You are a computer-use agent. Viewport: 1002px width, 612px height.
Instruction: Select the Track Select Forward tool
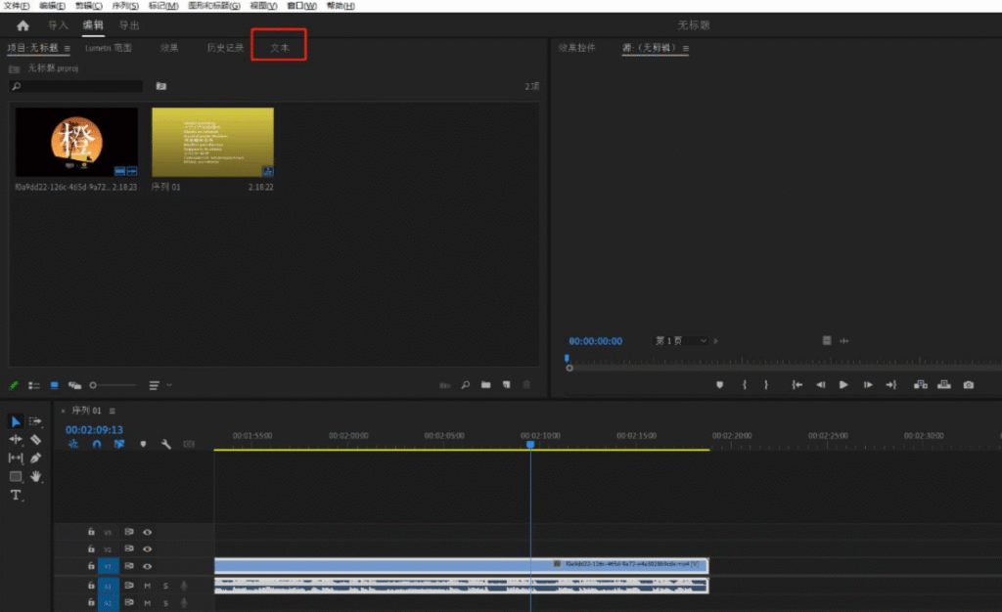35,421
